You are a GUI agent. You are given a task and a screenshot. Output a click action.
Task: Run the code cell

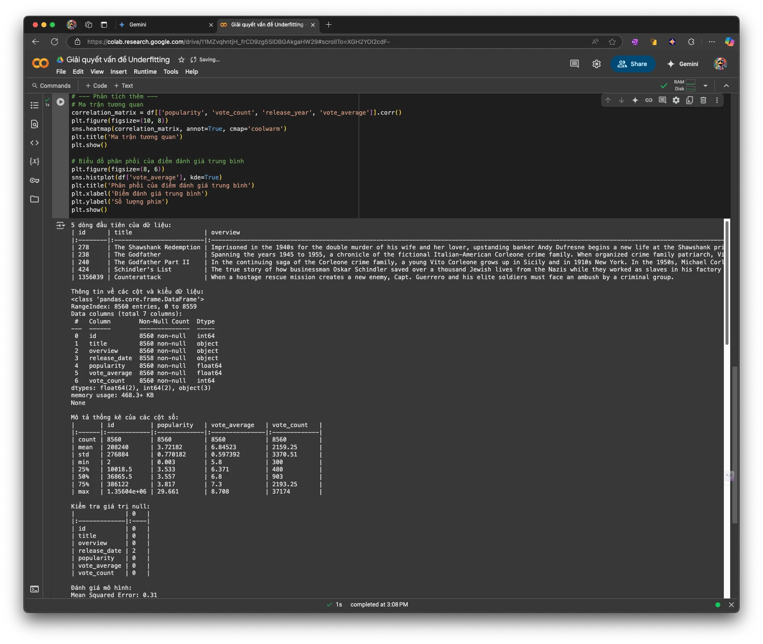[60, 102]
